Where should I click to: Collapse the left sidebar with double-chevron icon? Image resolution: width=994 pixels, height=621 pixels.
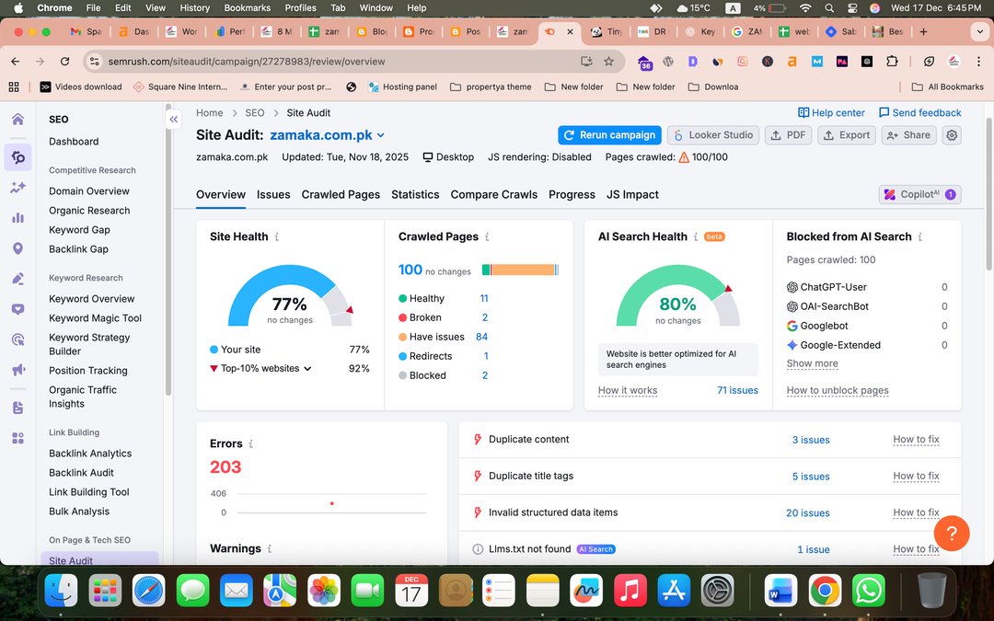point(173,120)
